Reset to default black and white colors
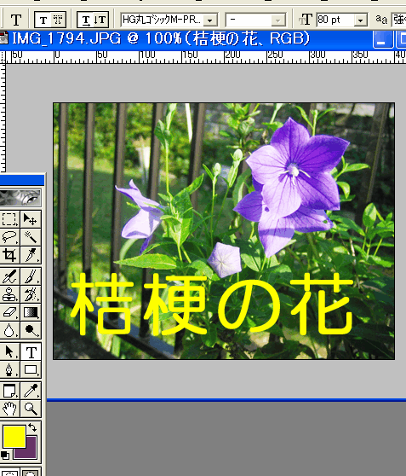406x476 pixels. (x=5, y=456)
